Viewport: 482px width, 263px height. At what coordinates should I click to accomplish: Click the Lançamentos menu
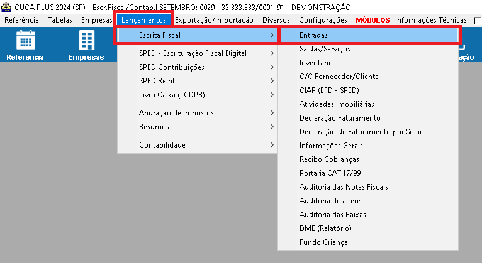tap(143, 20)
